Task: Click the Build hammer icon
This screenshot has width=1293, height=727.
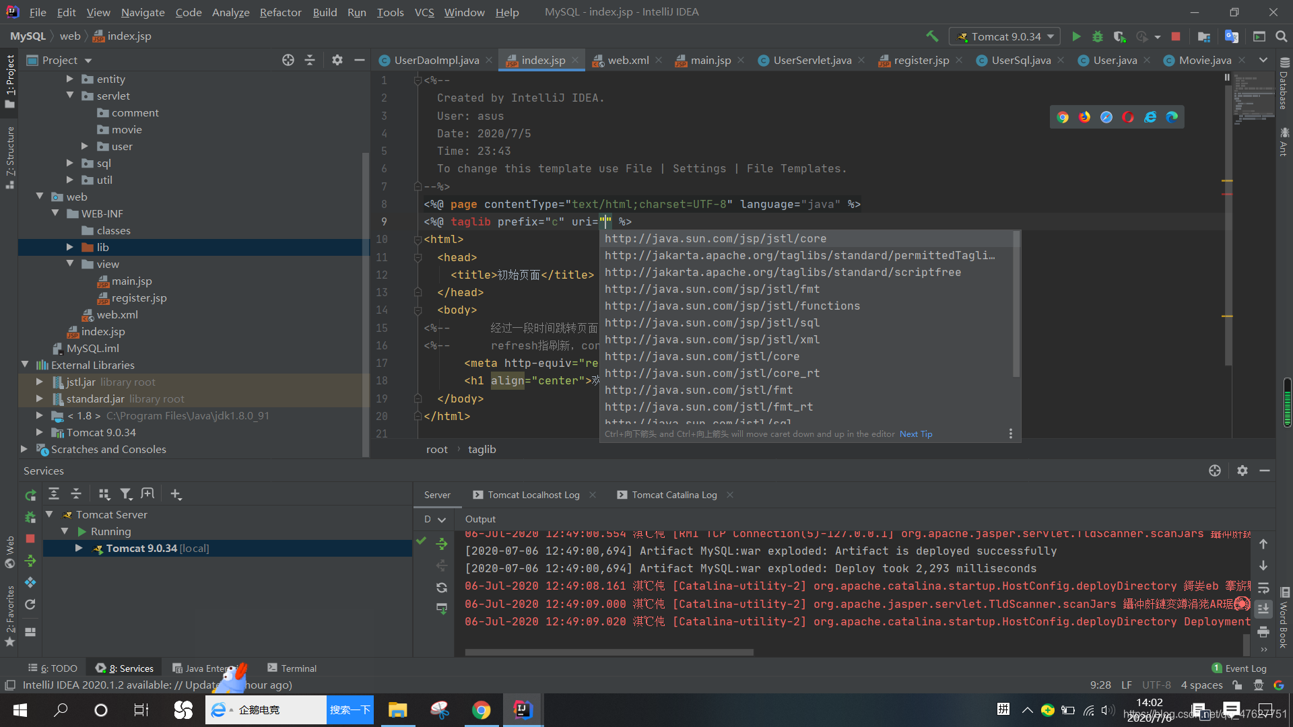Action: [932, 36]
